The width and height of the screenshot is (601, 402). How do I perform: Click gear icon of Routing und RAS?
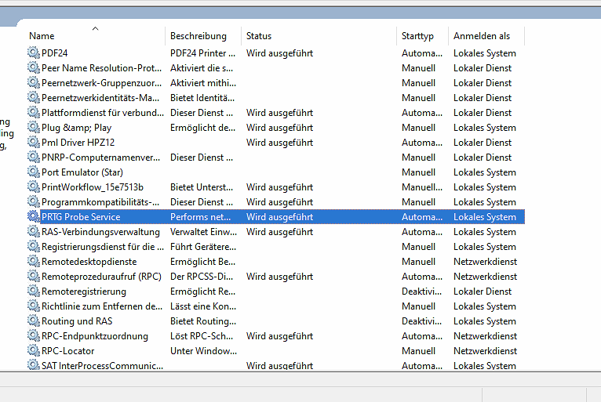[33, 321]
